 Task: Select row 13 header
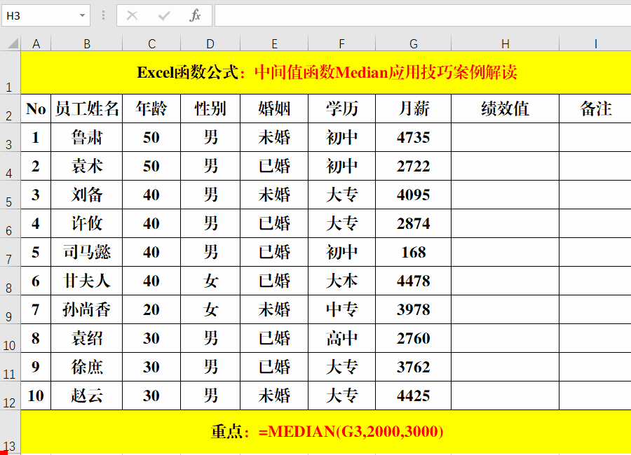(10, 432)
